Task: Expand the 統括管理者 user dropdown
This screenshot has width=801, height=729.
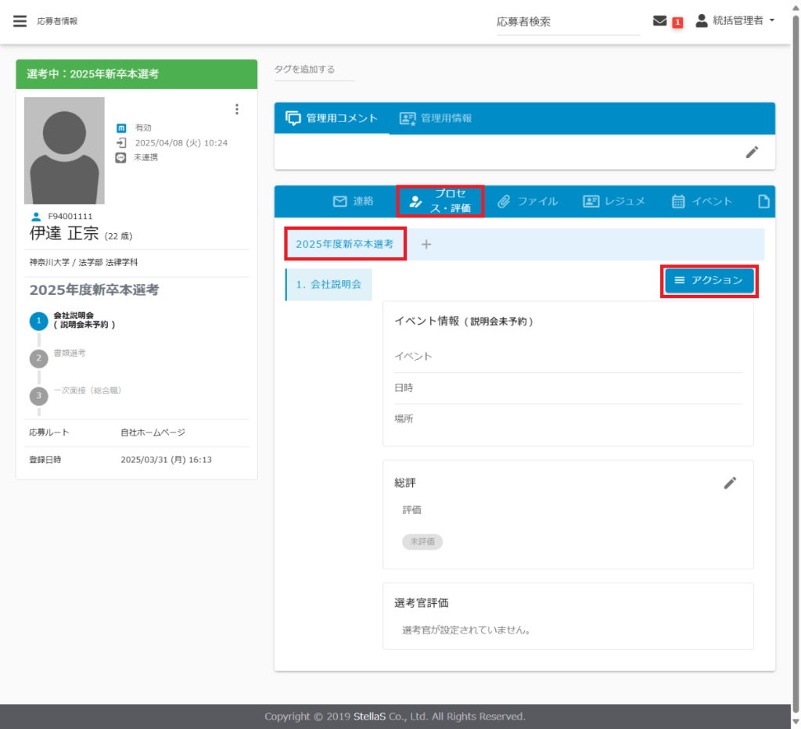Action: point(735,21)
